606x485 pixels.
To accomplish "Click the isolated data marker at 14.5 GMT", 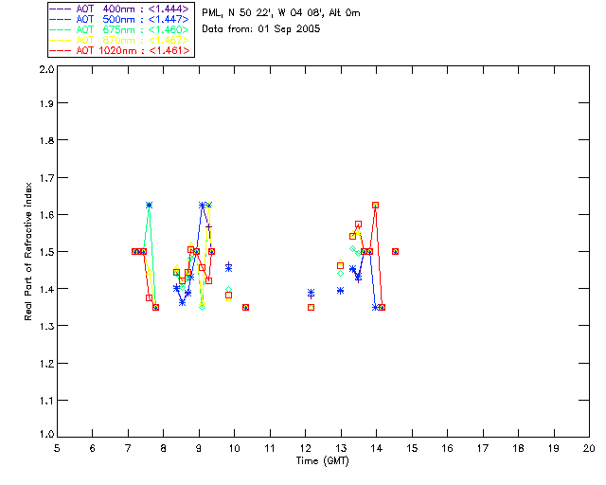I will pyautogui.click(x=395, y=251).
